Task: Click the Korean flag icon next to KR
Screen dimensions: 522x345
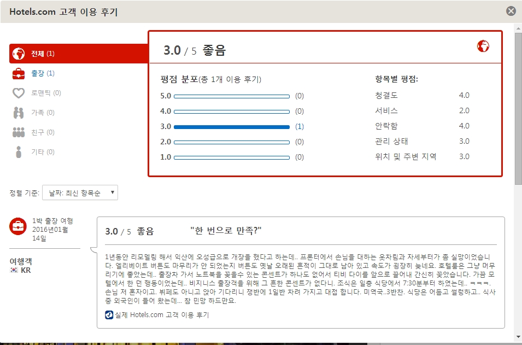Action: click(14, 270)
